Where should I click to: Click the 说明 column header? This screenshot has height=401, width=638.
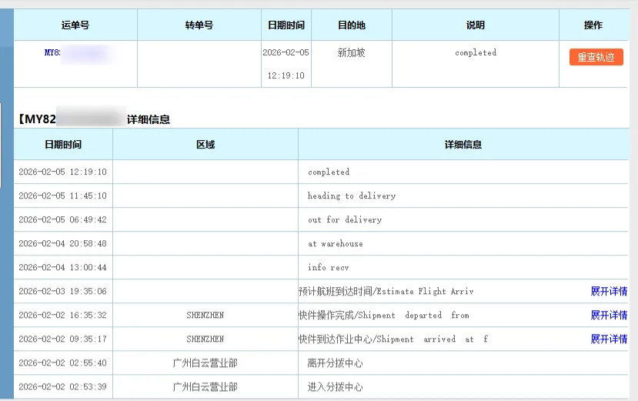tap(476, 25)
